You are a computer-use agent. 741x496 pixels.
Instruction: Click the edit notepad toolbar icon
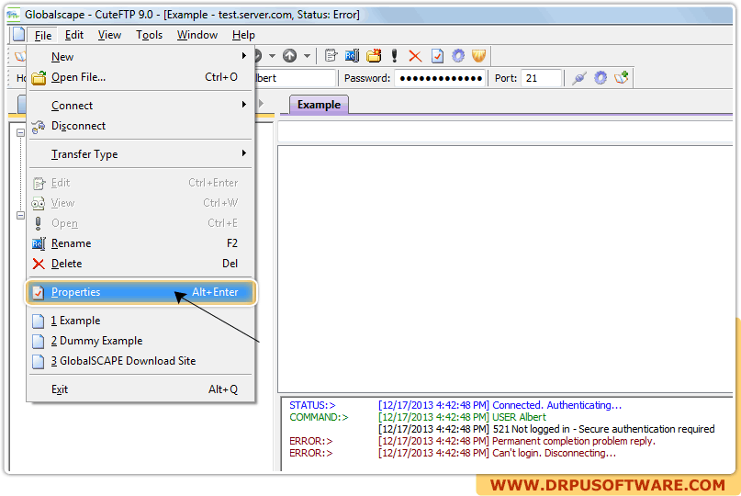(331, 56)
